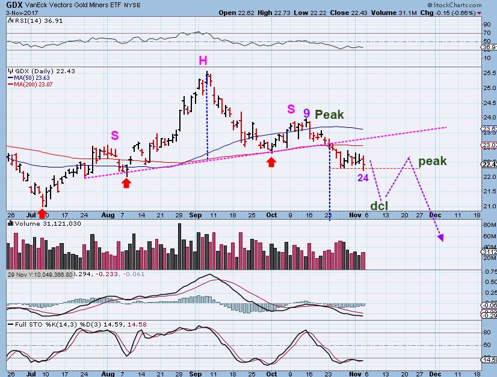This screenshot has height=377, width=497.
Task: Click the GDX (Daily) 22.43 legend label
Action: point(45,71)
